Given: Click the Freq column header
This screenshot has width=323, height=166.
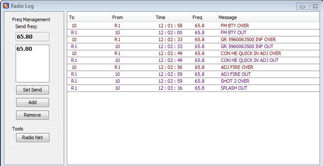Looking at the screenshot, I should click(x=203, y=17).
